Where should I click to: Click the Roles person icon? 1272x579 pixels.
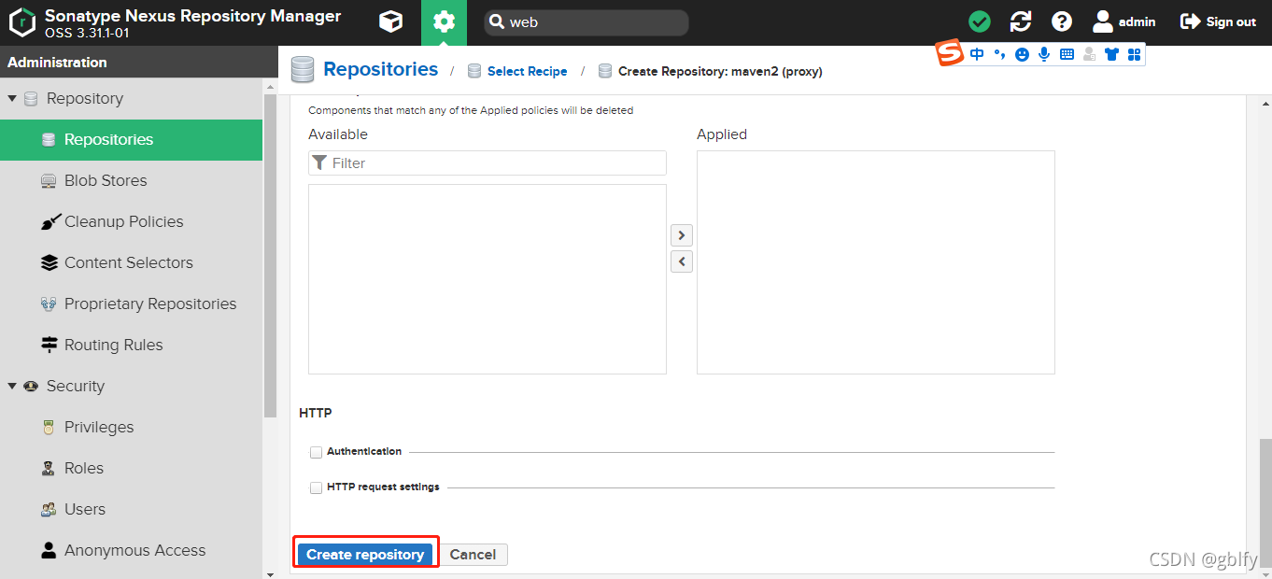coord(49,468)
